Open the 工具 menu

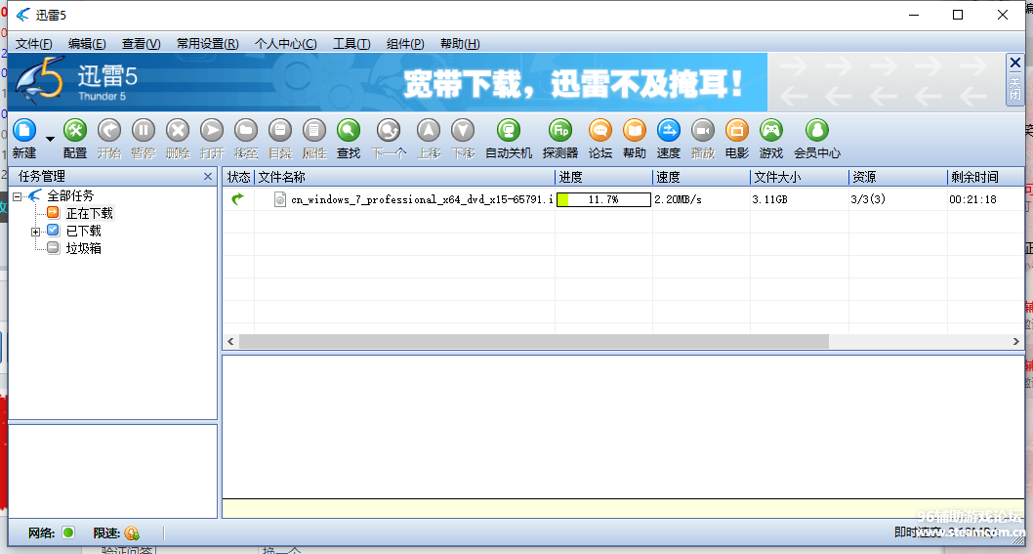click(351, 44)
